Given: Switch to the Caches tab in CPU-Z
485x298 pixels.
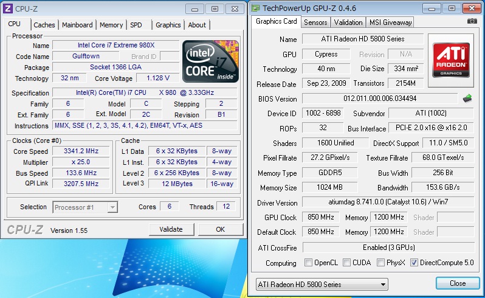Looking at the screenshot, I should (x=44, y=25).
